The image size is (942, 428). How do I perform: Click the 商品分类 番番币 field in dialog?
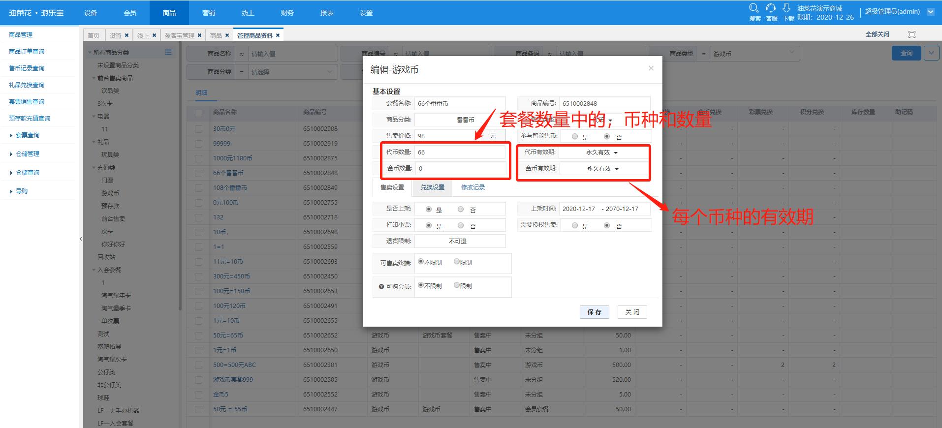tap(460, 120)
